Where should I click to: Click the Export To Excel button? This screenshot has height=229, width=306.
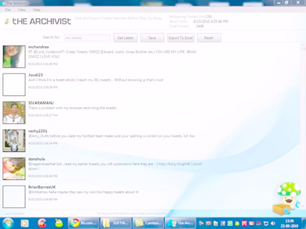click(181, 38)
